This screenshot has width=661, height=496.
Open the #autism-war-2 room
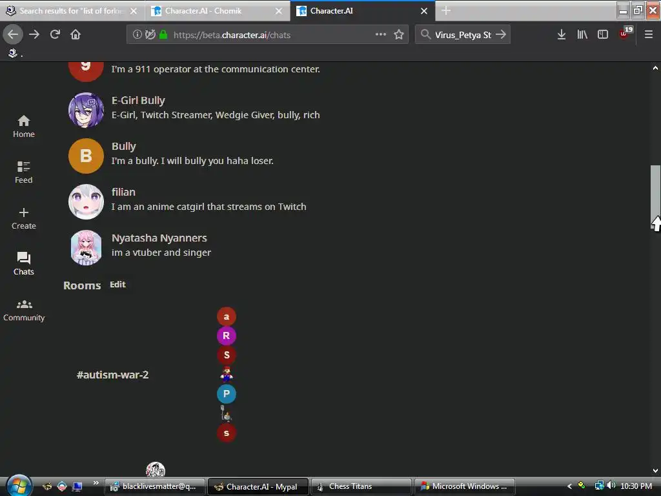112,375
